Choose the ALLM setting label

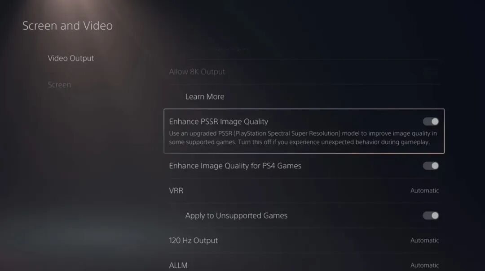(178, 266)
